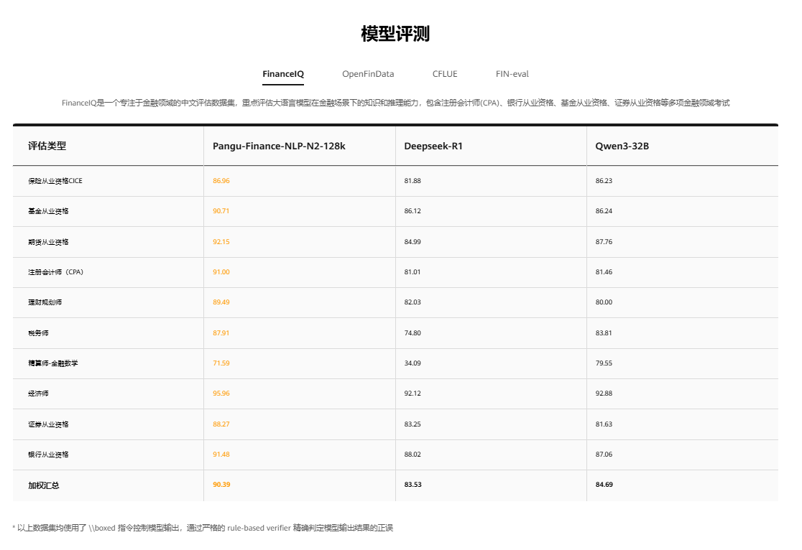Select the 基金从业资格 row label

click(x=48, y=211)
